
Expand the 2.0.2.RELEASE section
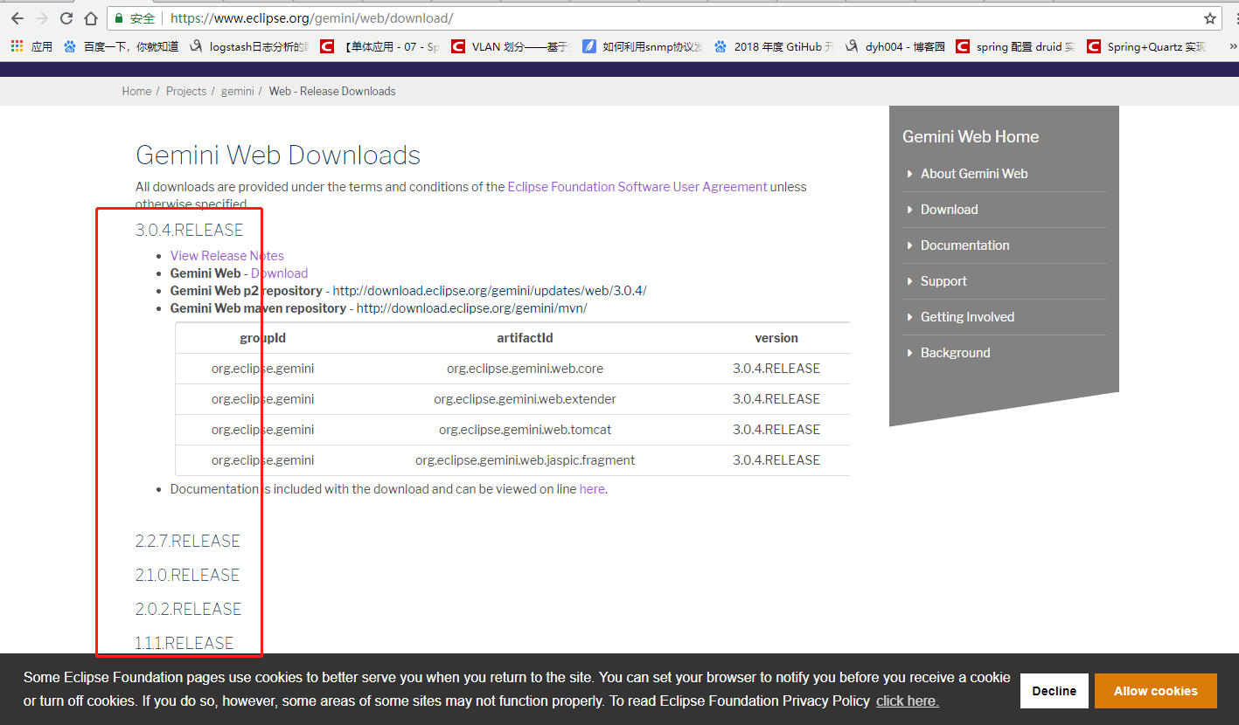coord(189,610)
